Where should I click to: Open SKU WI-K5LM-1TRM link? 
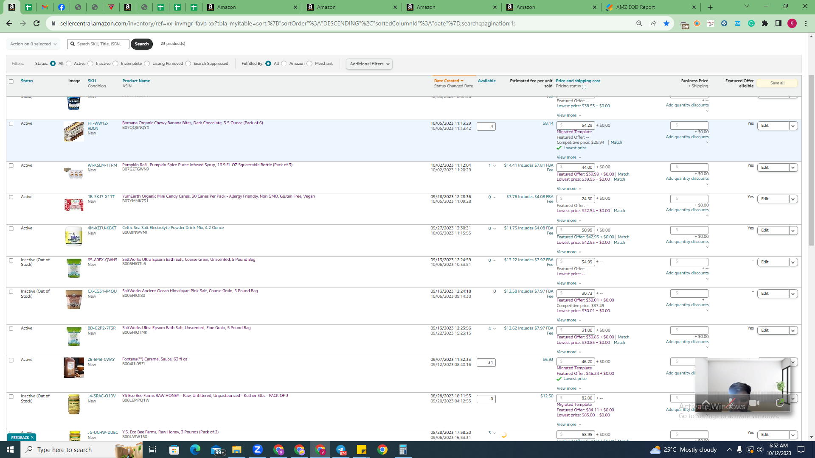click(102, 165)
